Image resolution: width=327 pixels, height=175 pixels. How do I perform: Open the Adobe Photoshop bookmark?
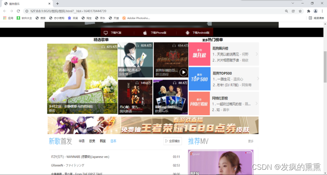[x=136, y=18]
